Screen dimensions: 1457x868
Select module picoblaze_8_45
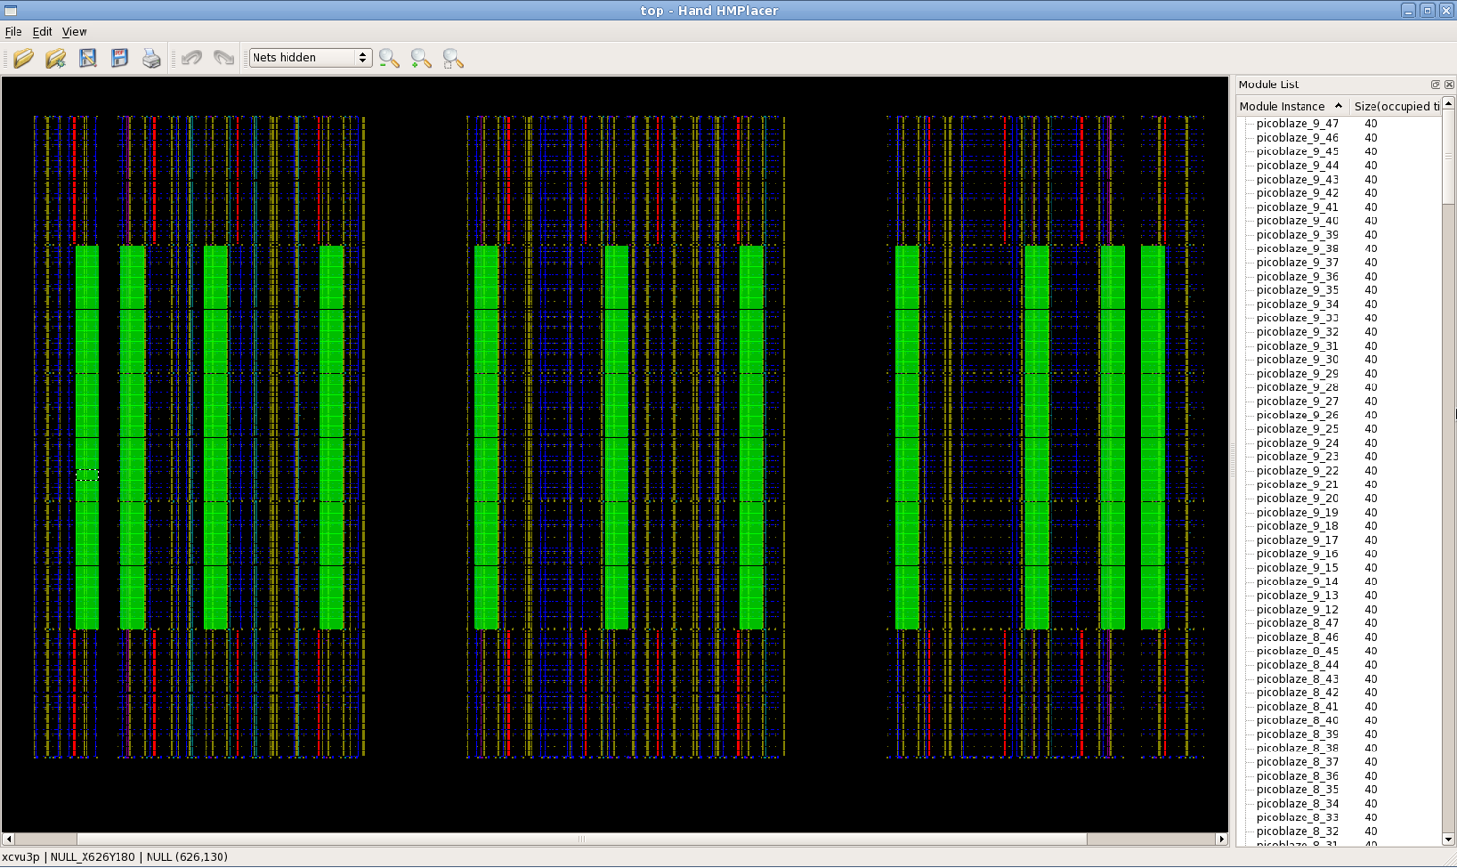point(1297,651)
